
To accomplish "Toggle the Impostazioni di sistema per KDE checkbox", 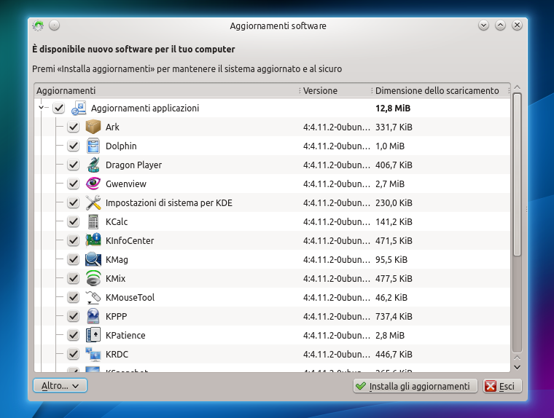I will (73, 202).
